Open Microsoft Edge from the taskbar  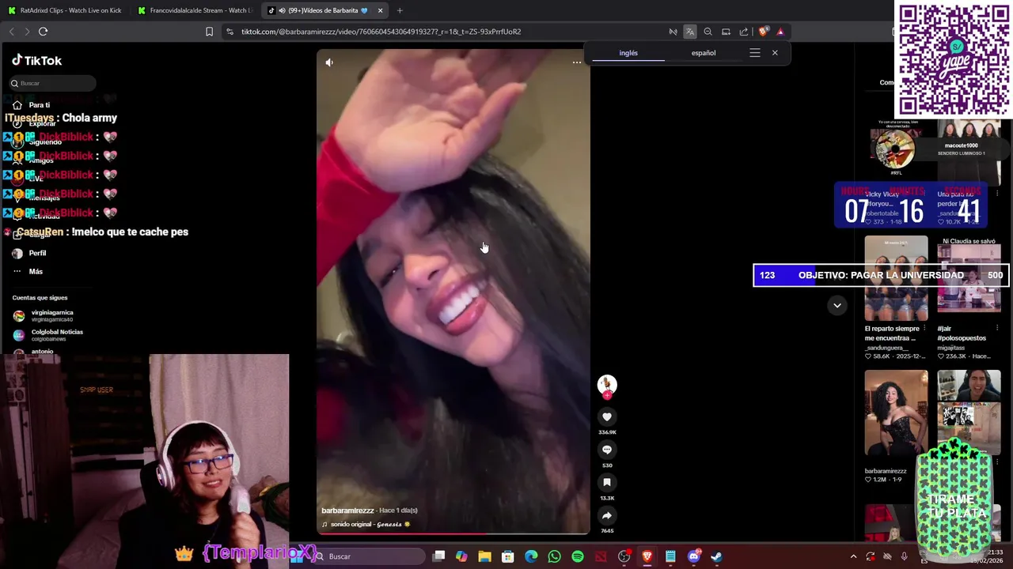531,556
